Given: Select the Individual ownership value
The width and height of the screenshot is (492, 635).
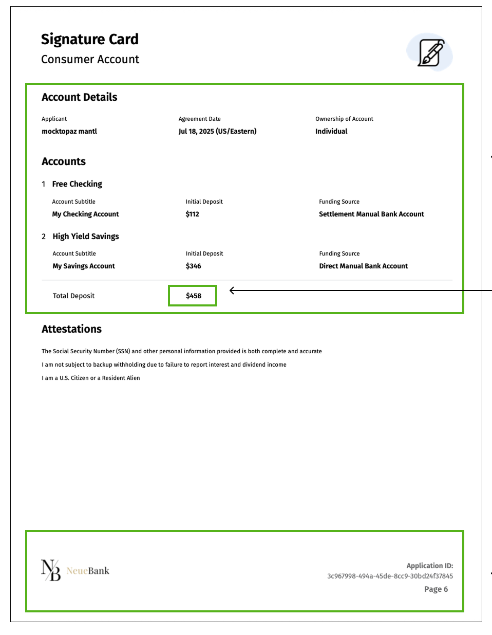Looking at the screenshot, I should (331, 131).
